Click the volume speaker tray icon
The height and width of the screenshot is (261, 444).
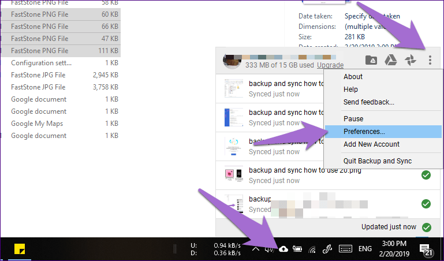tap(269, 249)
